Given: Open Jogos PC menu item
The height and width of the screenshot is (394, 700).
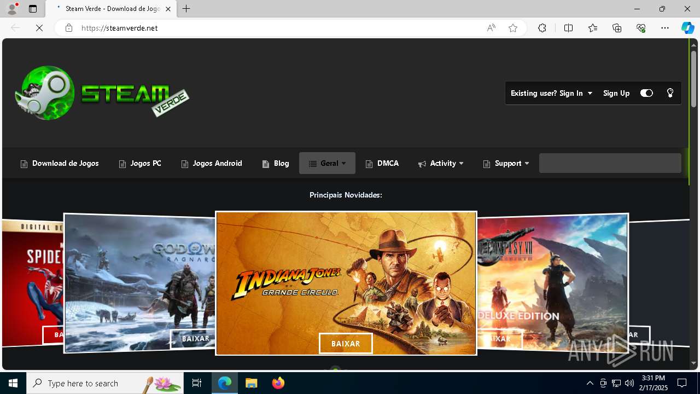Looking at the screenshot, I should click(140, 163).
